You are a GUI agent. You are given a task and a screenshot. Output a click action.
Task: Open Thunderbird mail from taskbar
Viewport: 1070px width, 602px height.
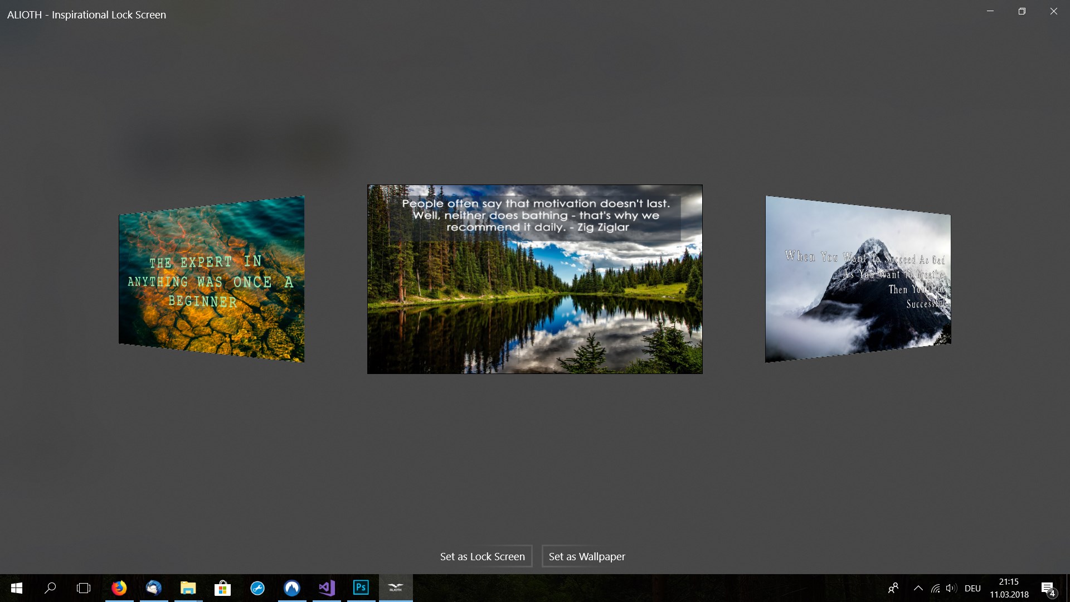[154, 588]
